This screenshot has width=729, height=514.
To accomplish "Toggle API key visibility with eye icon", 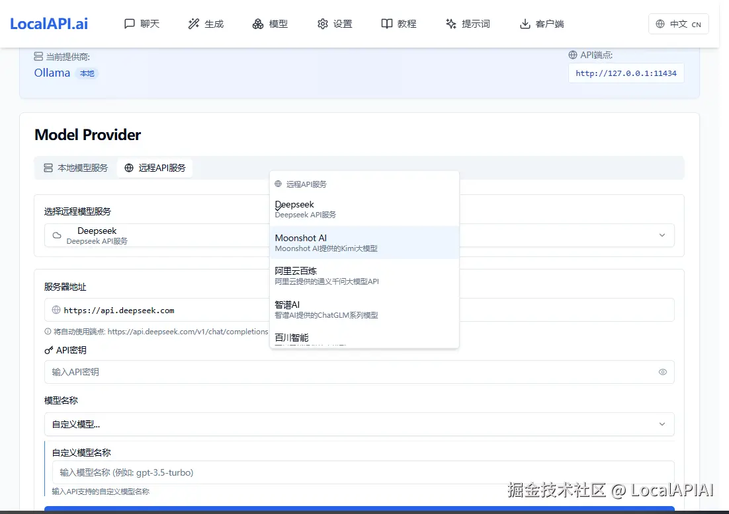I will (662, 372).
